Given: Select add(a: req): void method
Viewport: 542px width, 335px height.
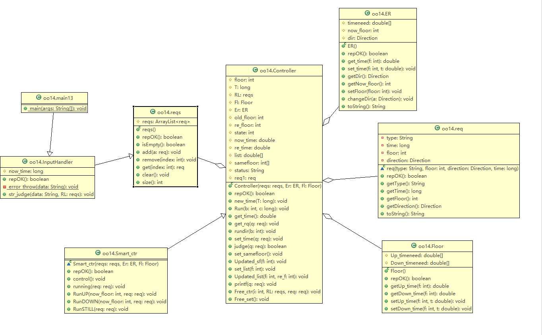Looking at the screenshot, I should pos(161,152).
